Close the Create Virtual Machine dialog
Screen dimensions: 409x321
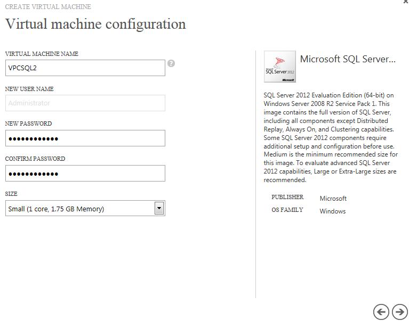point(406,2)
